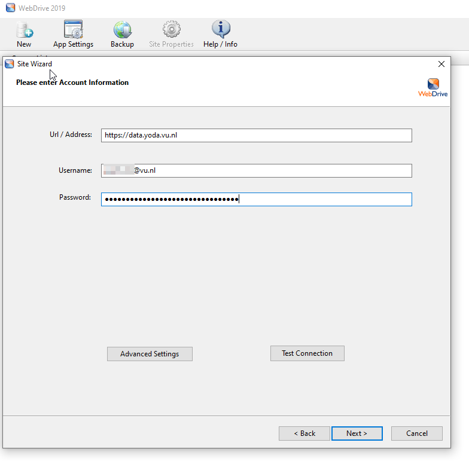Click the WebDrive logo in wizard header

433,87
